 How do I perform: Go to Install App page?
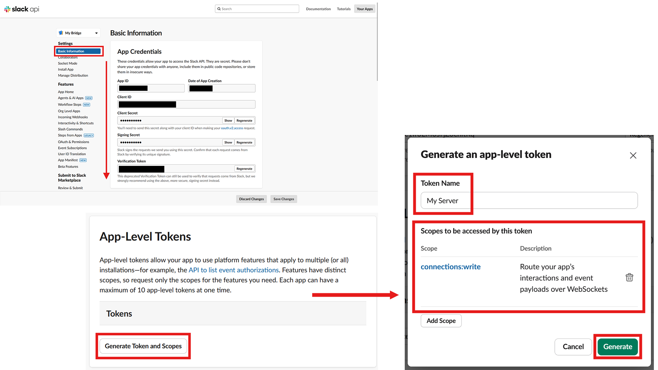65,70
